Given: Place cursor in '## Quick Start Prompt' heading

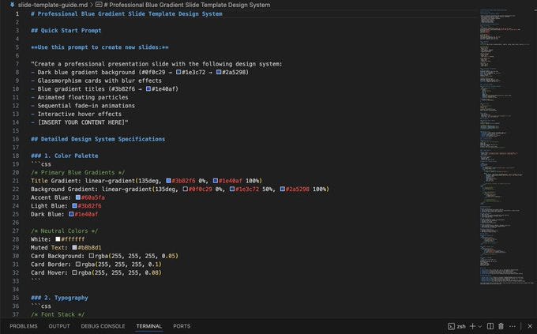Looking at the screenshot, I should 66,31.
